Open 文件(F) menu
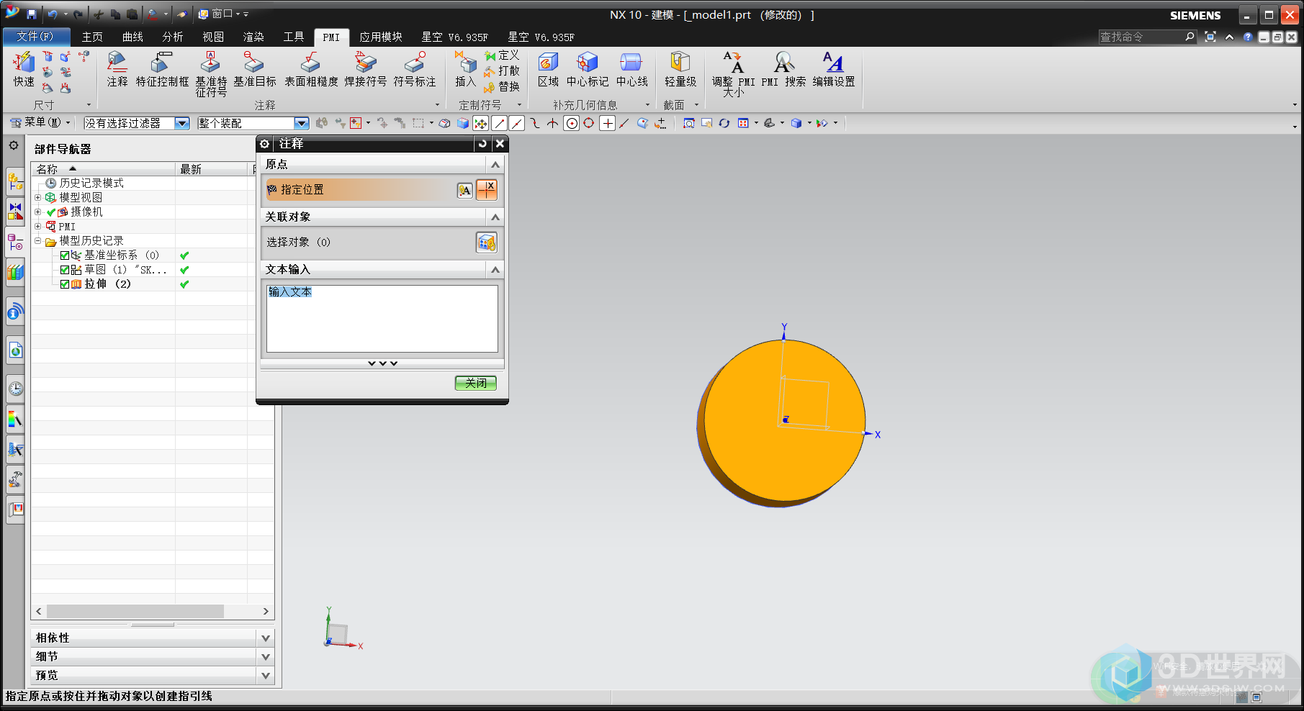 (36, 37)
